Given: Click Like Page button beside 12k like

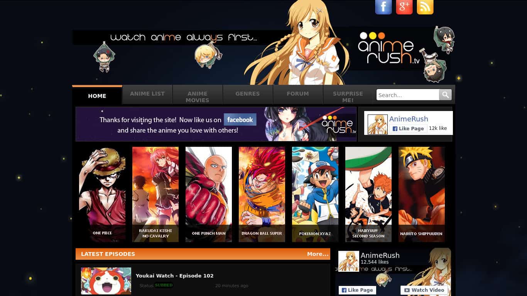Looking at the screenshot, I should click(x=408, y=129).
